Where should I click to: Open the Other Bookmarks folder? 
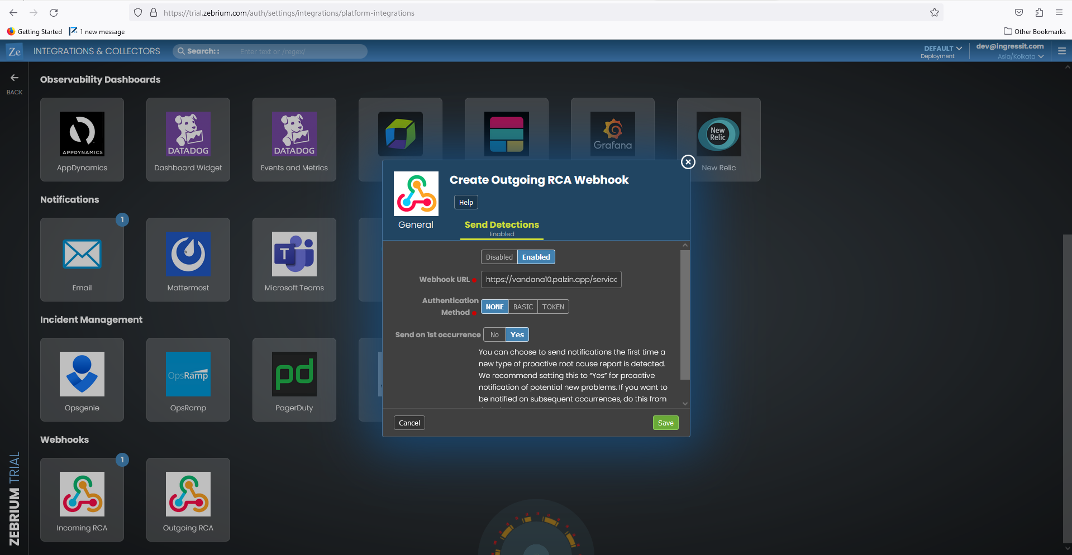click(x=1035, y=32)
